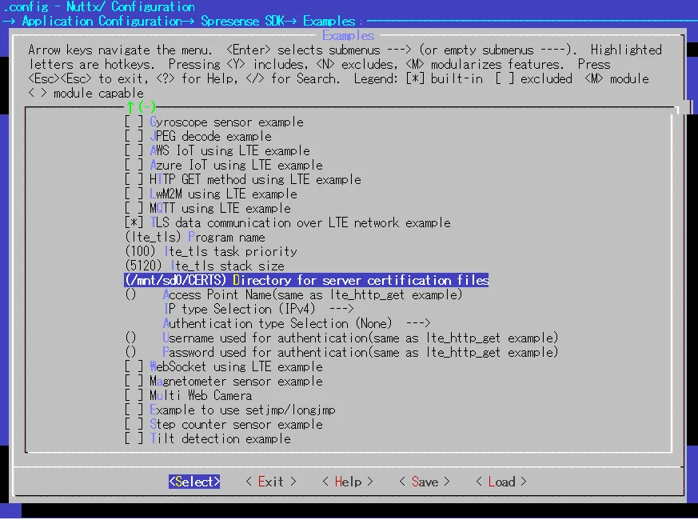Image resolution: width=698 pixels, height=520 pixels.
Task: Click Spresense SDK in the breadcrumb
Action: (x=242, y=21)
